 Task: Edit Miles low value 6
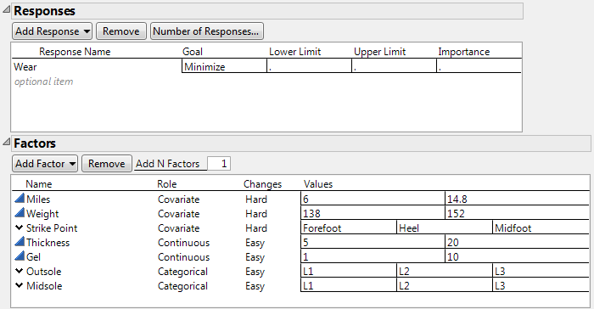point(373,199)
